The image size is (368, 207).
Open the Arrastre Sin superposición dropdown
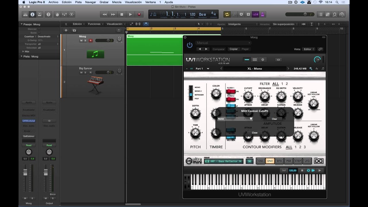click(x=285, y=24)
